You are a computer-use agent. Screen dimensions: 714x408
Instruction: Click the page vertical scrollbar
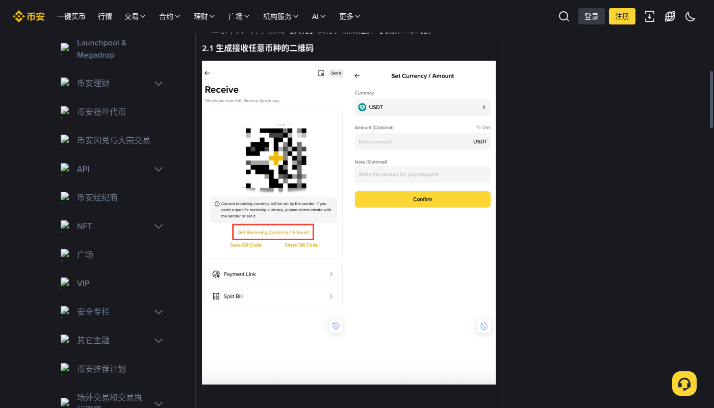(x=711, y=99)
